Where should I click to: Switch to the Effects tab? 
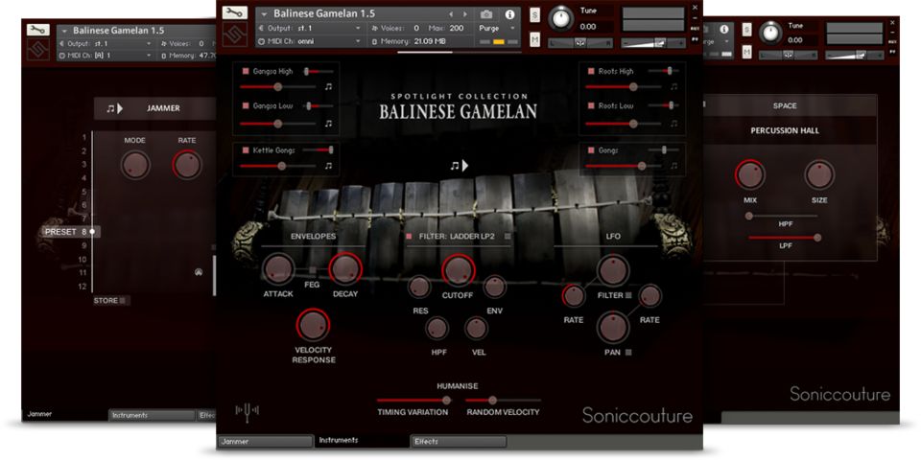coord(459,442)
